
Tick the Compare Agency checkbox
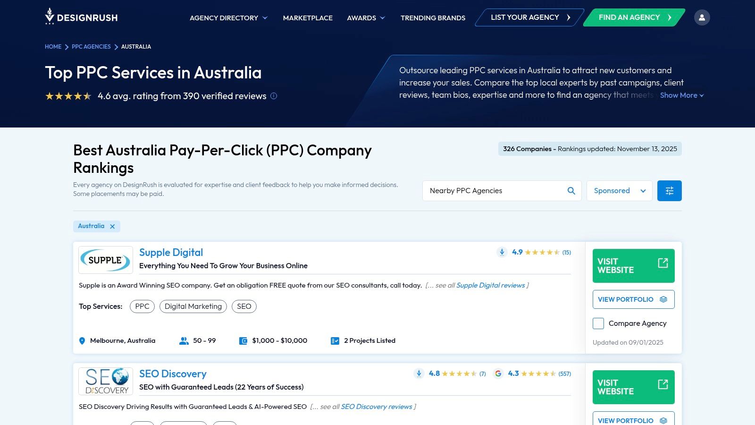coord(598,323)
